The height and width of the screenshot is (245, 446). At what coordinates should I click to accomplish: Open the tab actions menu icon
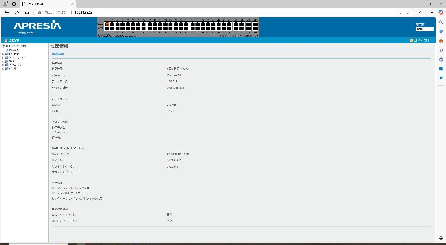pyautogui.click(x=14, y=3)
